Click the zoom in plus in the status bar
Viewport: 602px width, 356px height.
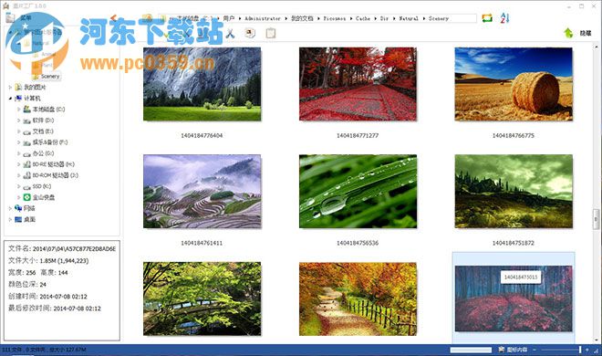coord(587,350)
